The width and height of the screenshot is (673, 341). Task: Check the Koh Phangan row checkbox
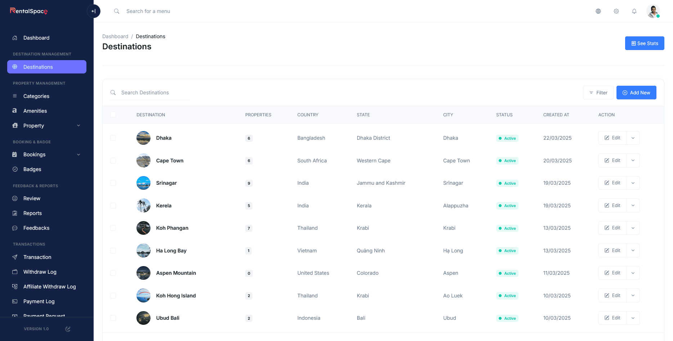[x=113, y=228]
